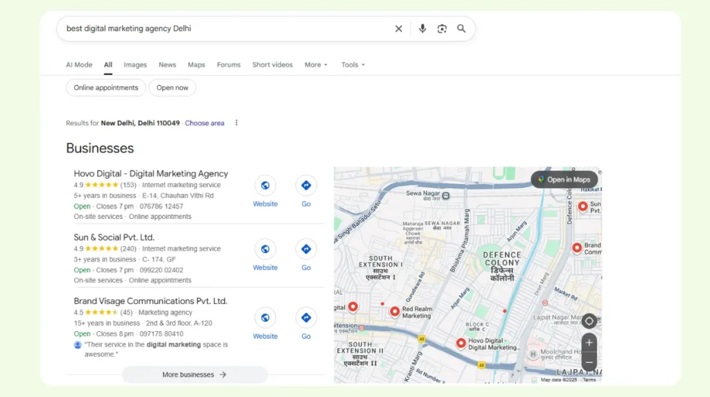The width and height of the screenshot is (710, 397).
Task: Center map on my location
Action: point(589,321)
